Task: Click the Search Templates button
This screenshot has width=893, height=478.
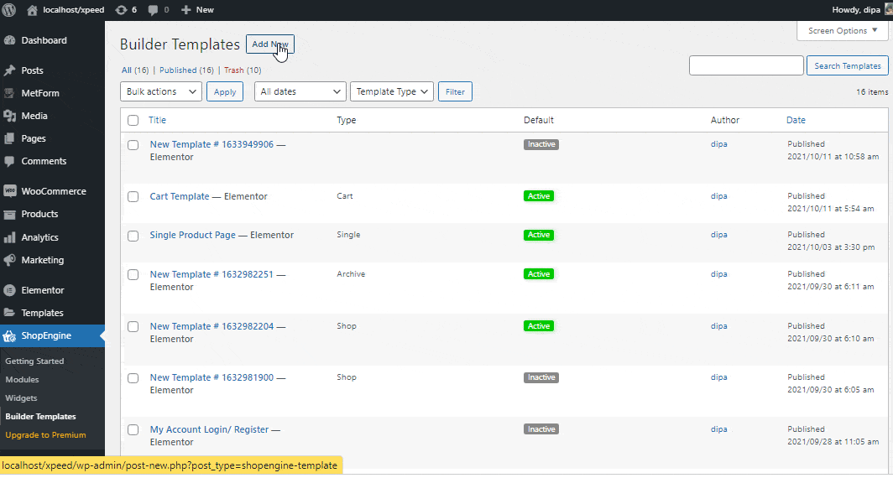Action: [848, 66]
